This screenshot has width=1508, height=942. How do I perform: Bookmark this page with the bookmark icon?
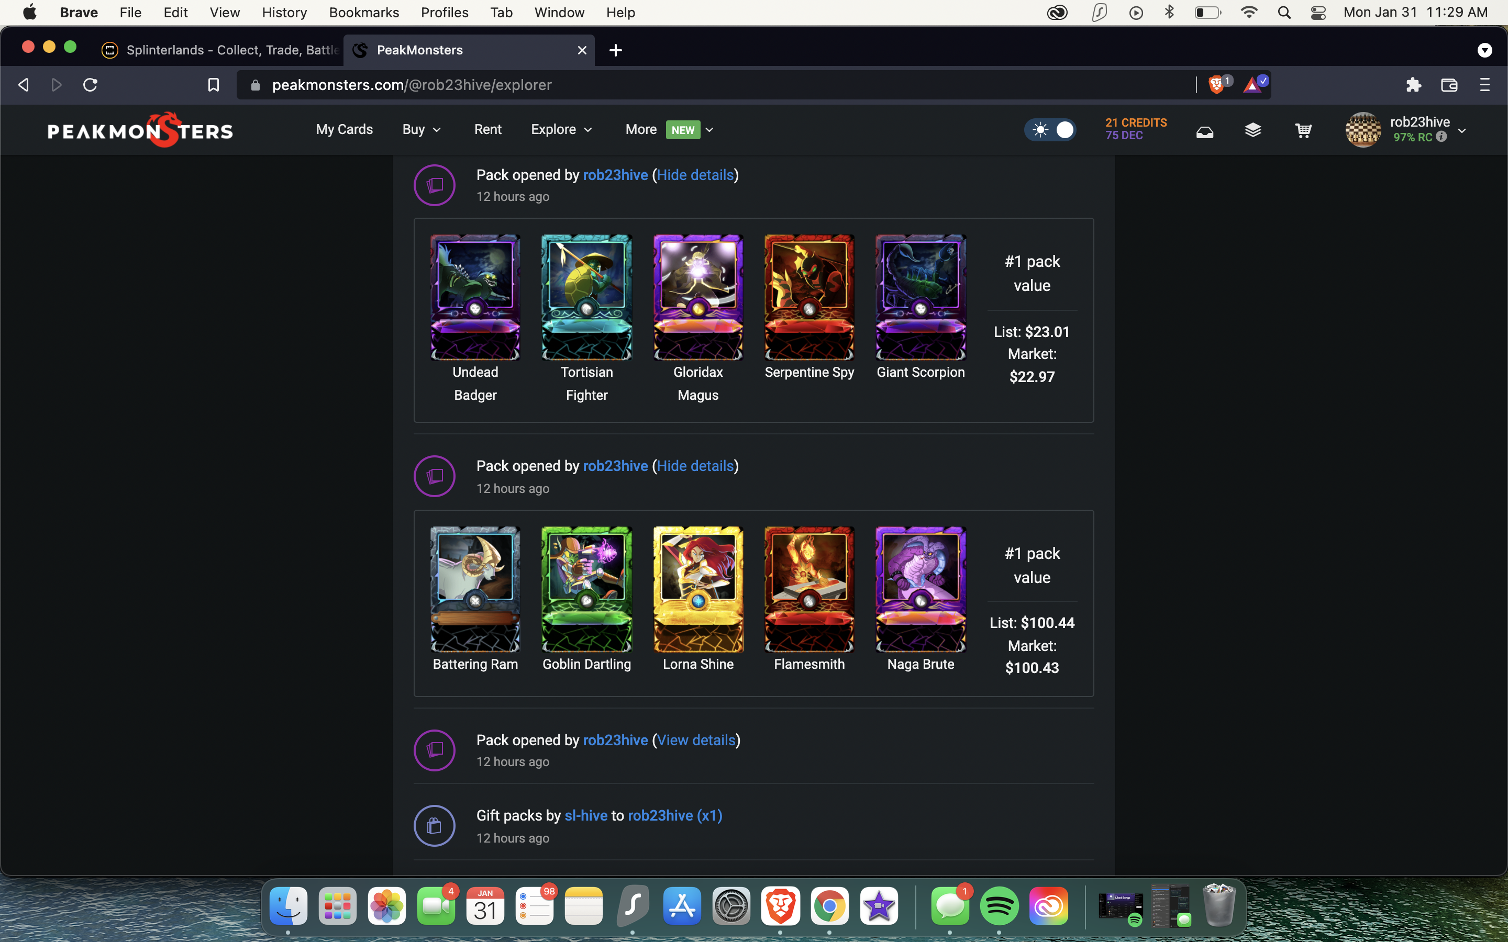pyautogui.click(x=213, y=85)
